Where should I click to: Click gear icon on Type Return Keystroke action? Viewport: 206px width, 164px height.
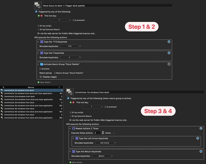tap(201, 151)
